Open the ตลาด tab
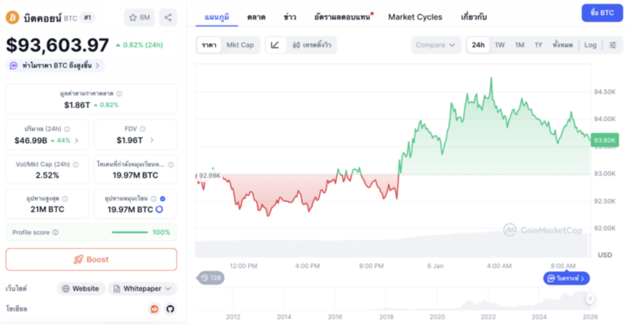The image size is (626, 326). (x=256, y=17)
